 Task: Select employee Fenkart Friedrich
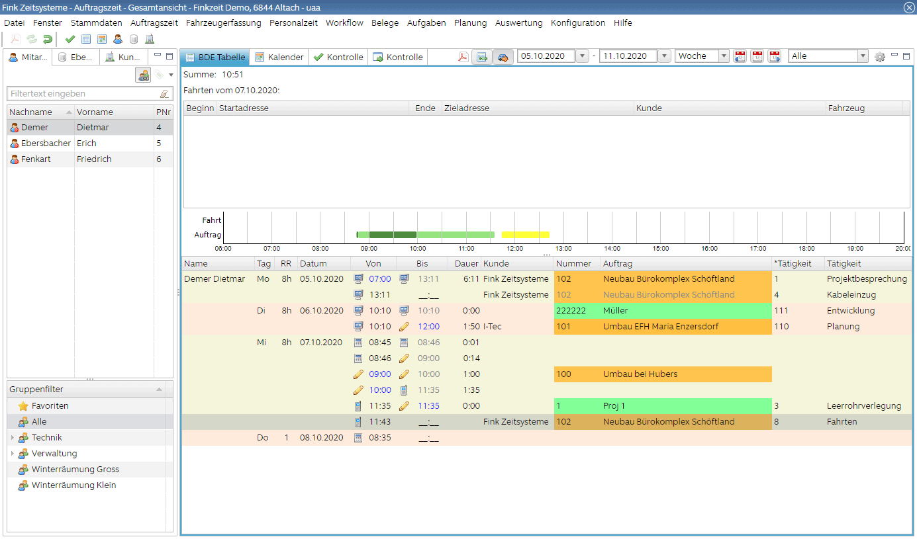pyautogui.click(x=90, y=159)
